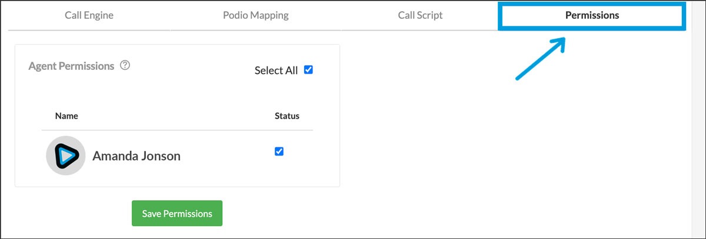Click Amanda Jonson's avatar icon

(66, 156)
